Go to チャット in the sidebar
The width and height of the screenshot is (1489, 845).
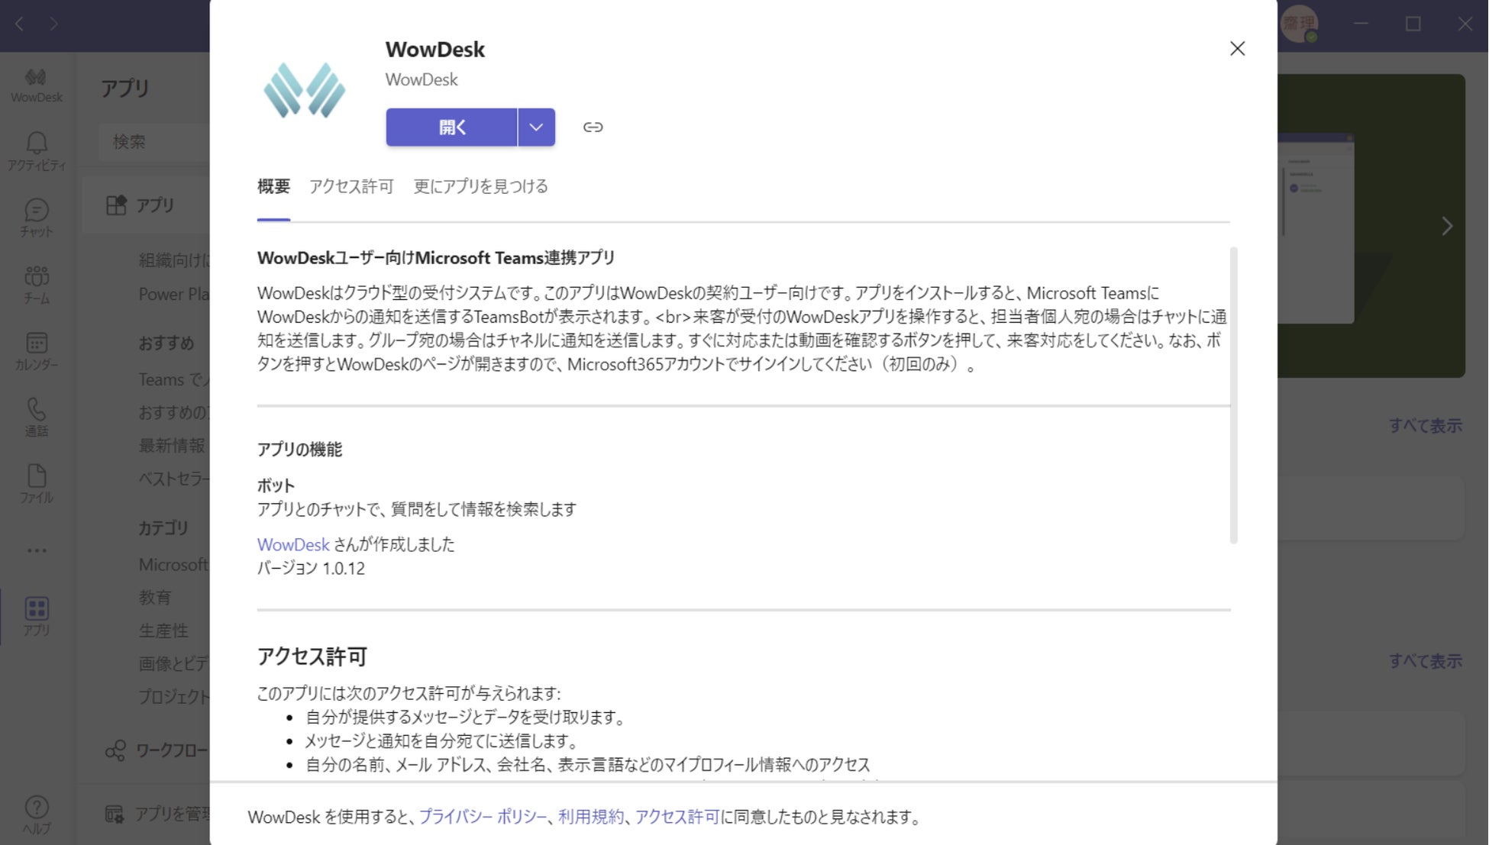point(37,218)
